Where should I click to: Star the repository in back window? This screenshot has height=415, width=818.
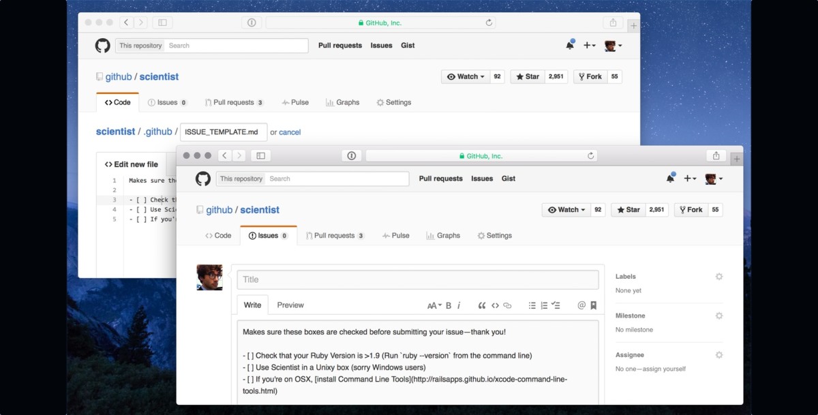tap(528, 77)
